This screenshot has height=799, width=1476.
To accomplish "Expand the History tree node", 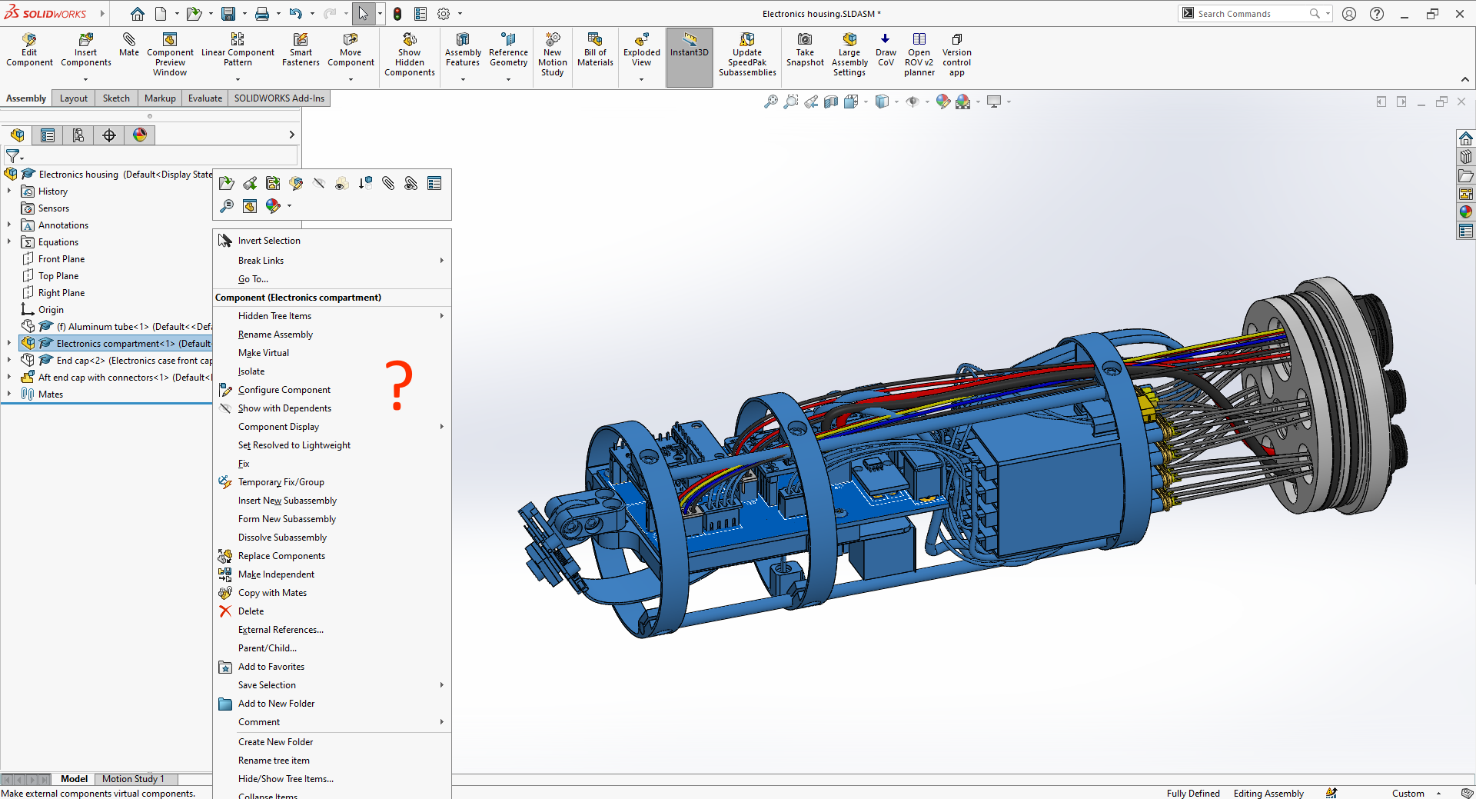I will (9, 191).
